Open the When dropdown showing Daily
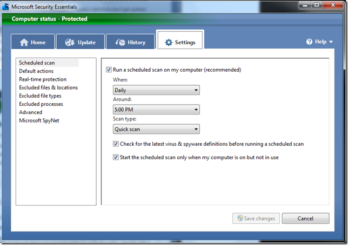The height and width of the screenshot is (245, 348). (x=156, y=90)
